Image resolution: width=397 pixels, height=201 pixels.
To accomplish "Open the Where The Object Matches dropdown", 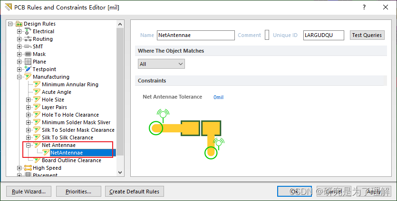I will coord(161,64).
